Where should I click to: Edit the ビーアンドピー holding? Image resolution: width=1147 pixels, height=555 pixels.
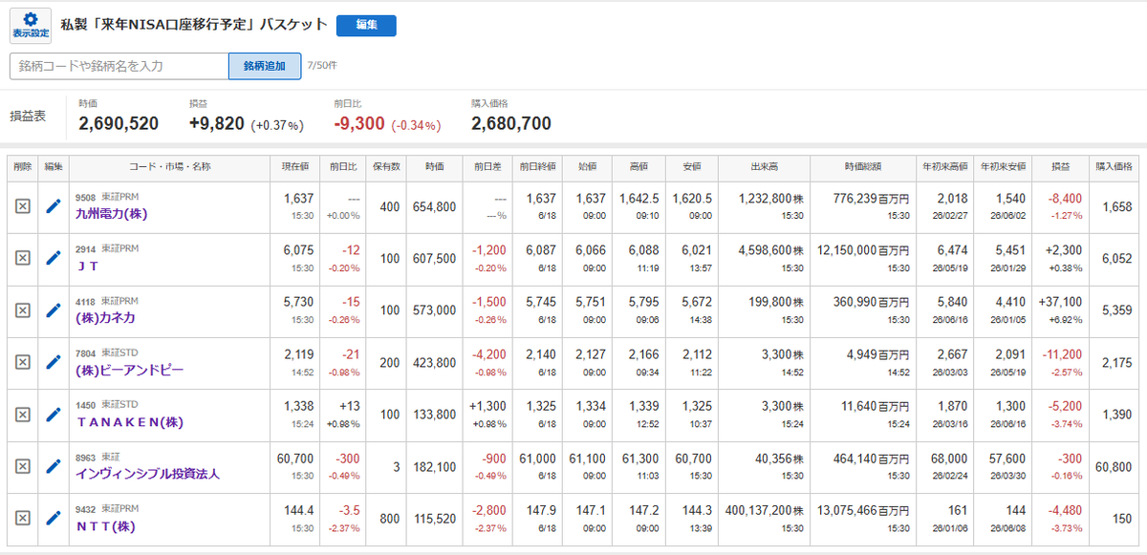pos(54,362)
